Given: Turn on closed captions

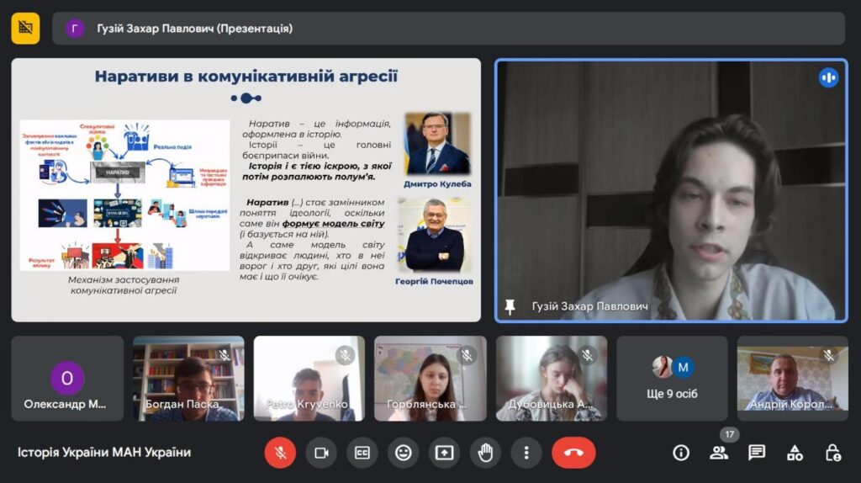Looking at the screenshot, I should click(x=362, y=453).
